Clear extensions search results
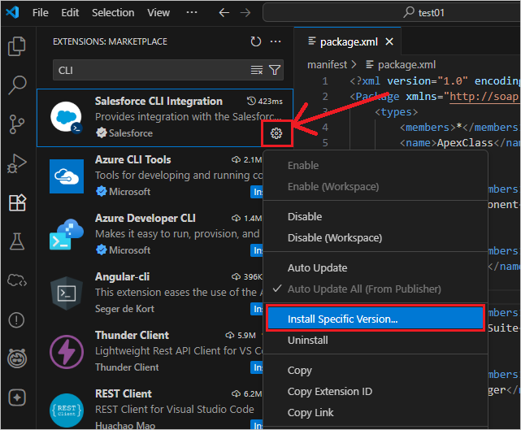 [x=257, y=70]
